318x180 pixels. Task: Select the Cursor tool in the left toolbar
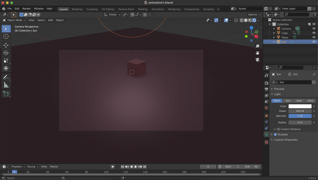(6, 36)
